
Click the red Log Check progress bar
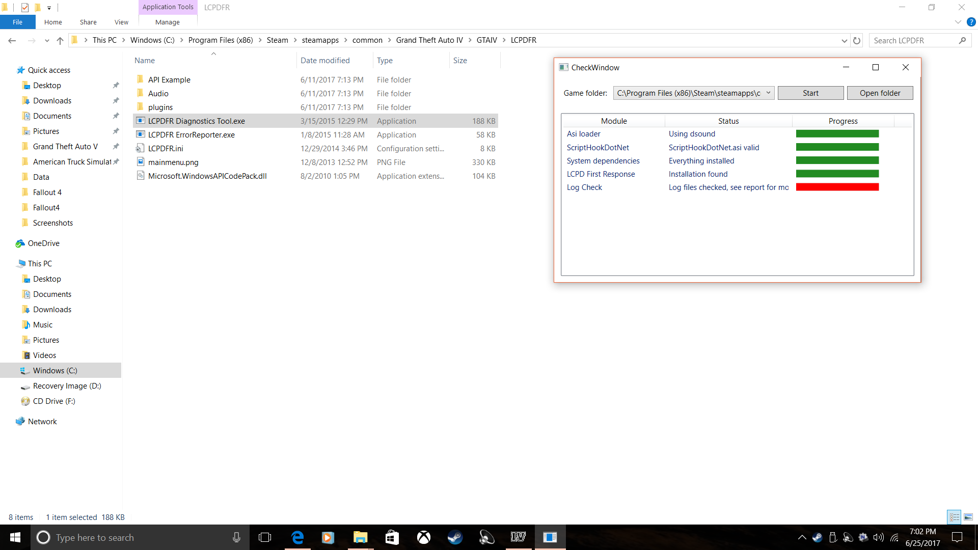[837, 187]
